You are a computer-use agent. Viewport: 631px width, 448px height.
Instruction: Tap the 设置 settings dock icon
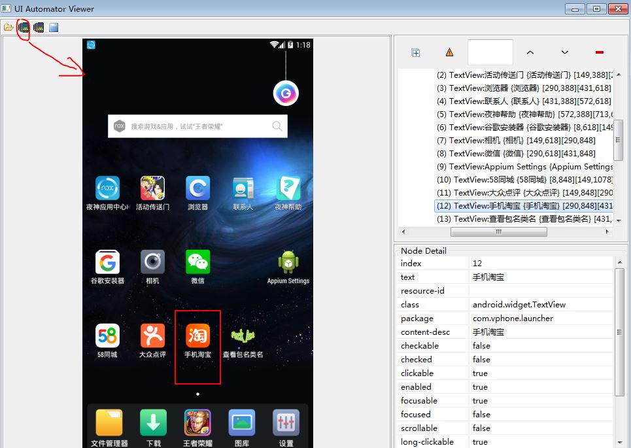point(286,422)
